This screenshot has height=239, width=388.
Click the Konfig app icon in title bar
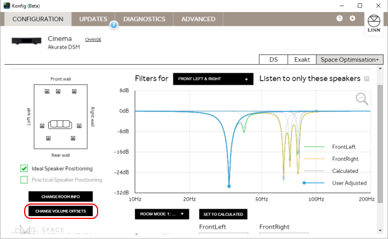7,6
